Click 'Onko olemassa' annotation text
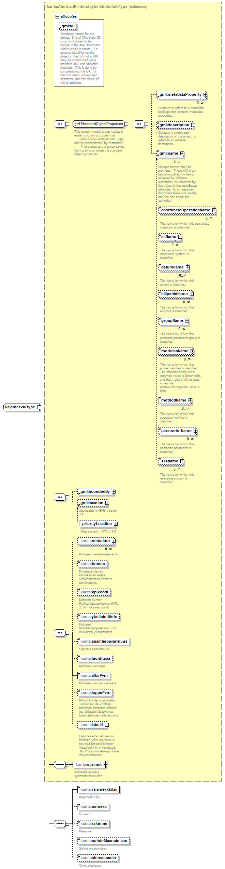The height and width of the screenshot is (869, 225). (90, 865)
